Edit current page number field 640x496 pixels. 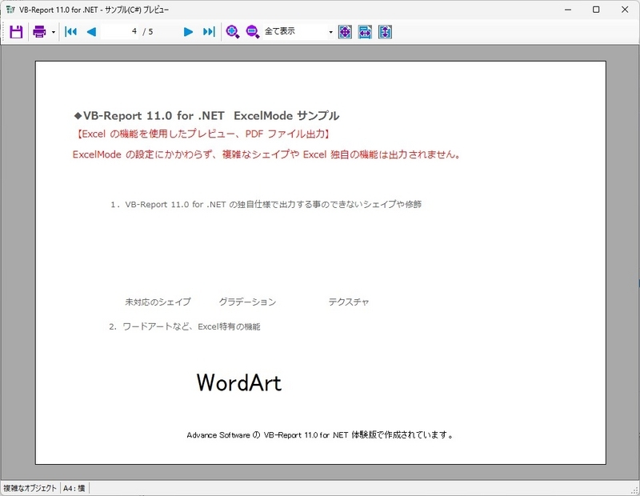(x=119, y=31)
